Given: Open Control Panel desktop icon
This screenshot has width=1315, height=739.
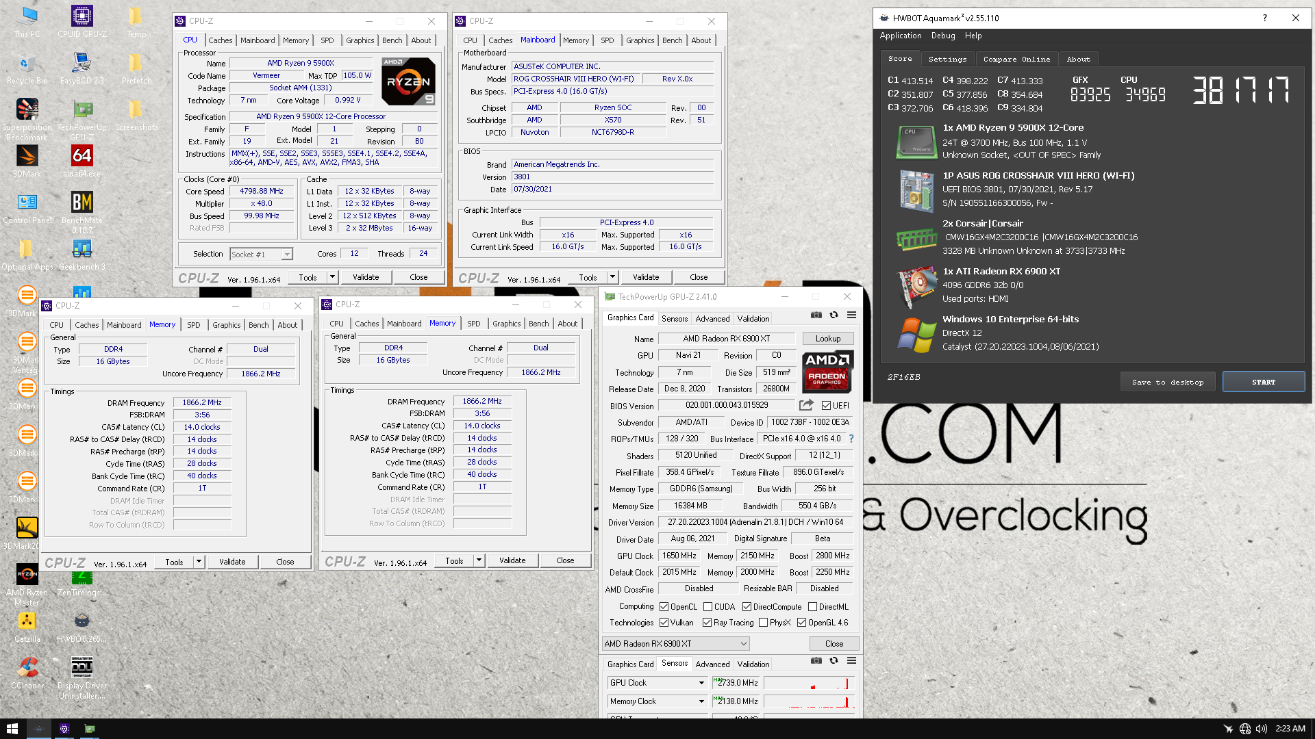Looking at the screenshot, I should click(27, 208).
